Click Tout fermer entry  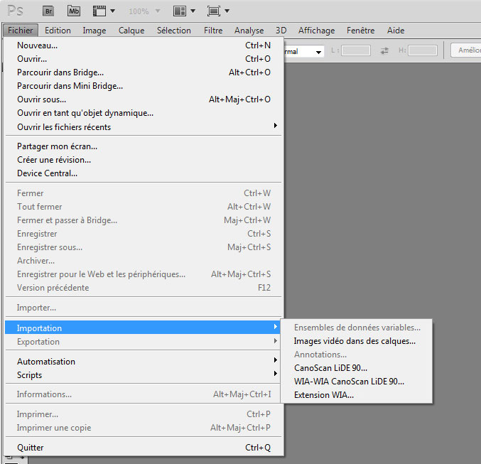tap(144, 207)
